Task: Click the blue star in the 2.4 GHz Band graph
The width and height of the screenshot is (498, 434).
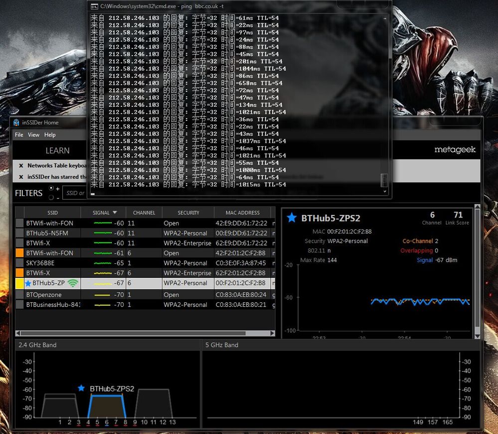Action: click(81, 388)
